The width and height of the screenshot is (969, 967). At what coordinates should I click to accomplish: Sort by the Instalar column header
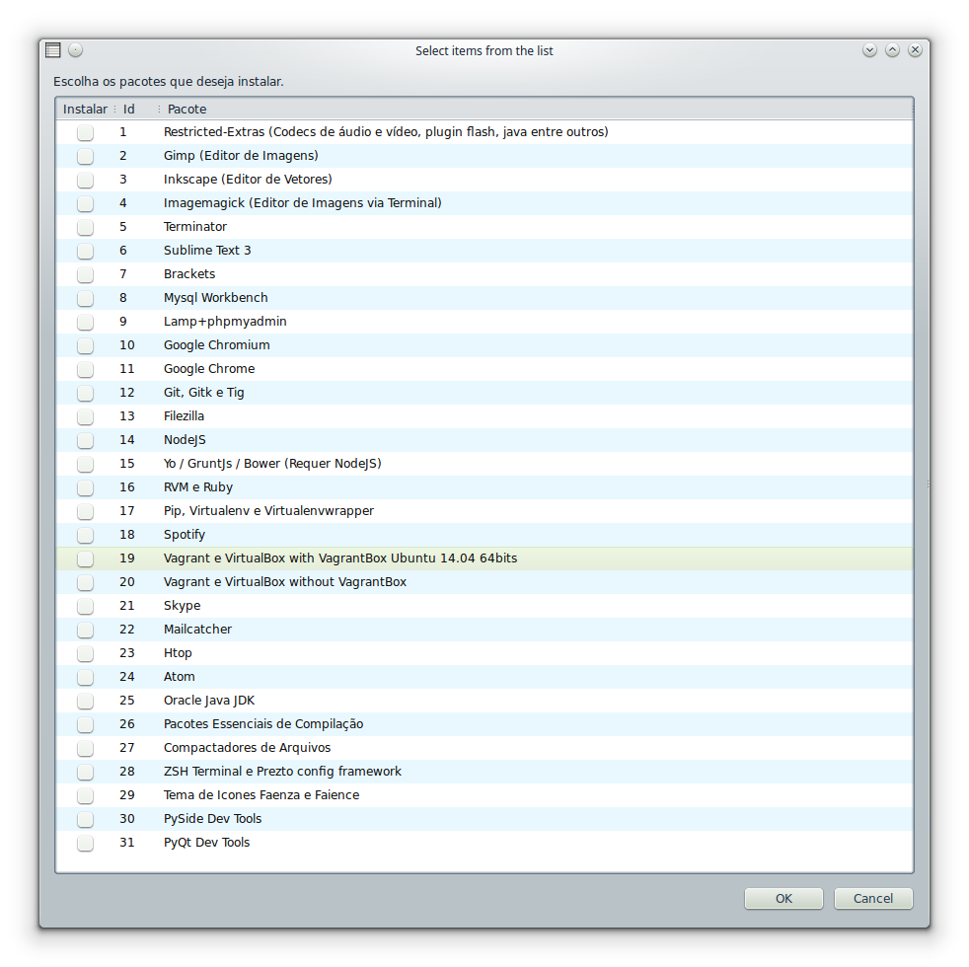coord(85,109)
